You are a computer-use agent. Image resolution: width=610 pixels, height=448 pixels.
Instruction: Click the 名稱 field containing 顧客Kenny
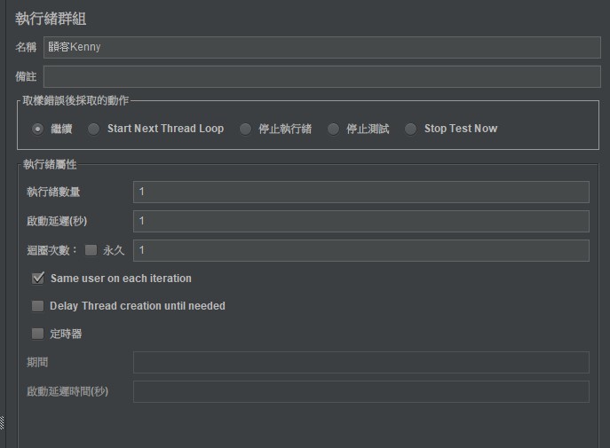coord(321,47)
